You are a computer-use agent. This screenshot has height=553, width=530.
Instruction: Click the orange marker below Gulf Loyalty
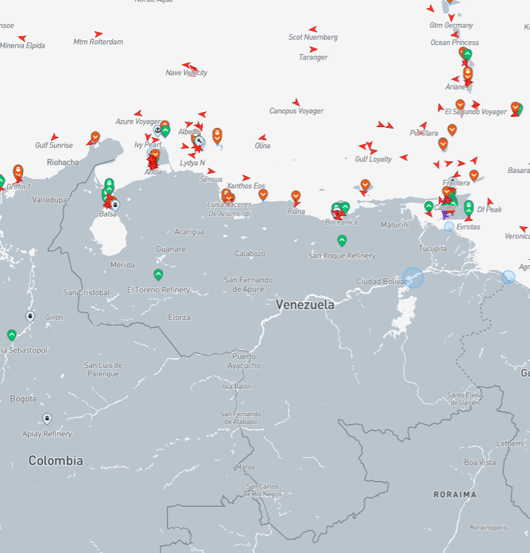[365, 185]
